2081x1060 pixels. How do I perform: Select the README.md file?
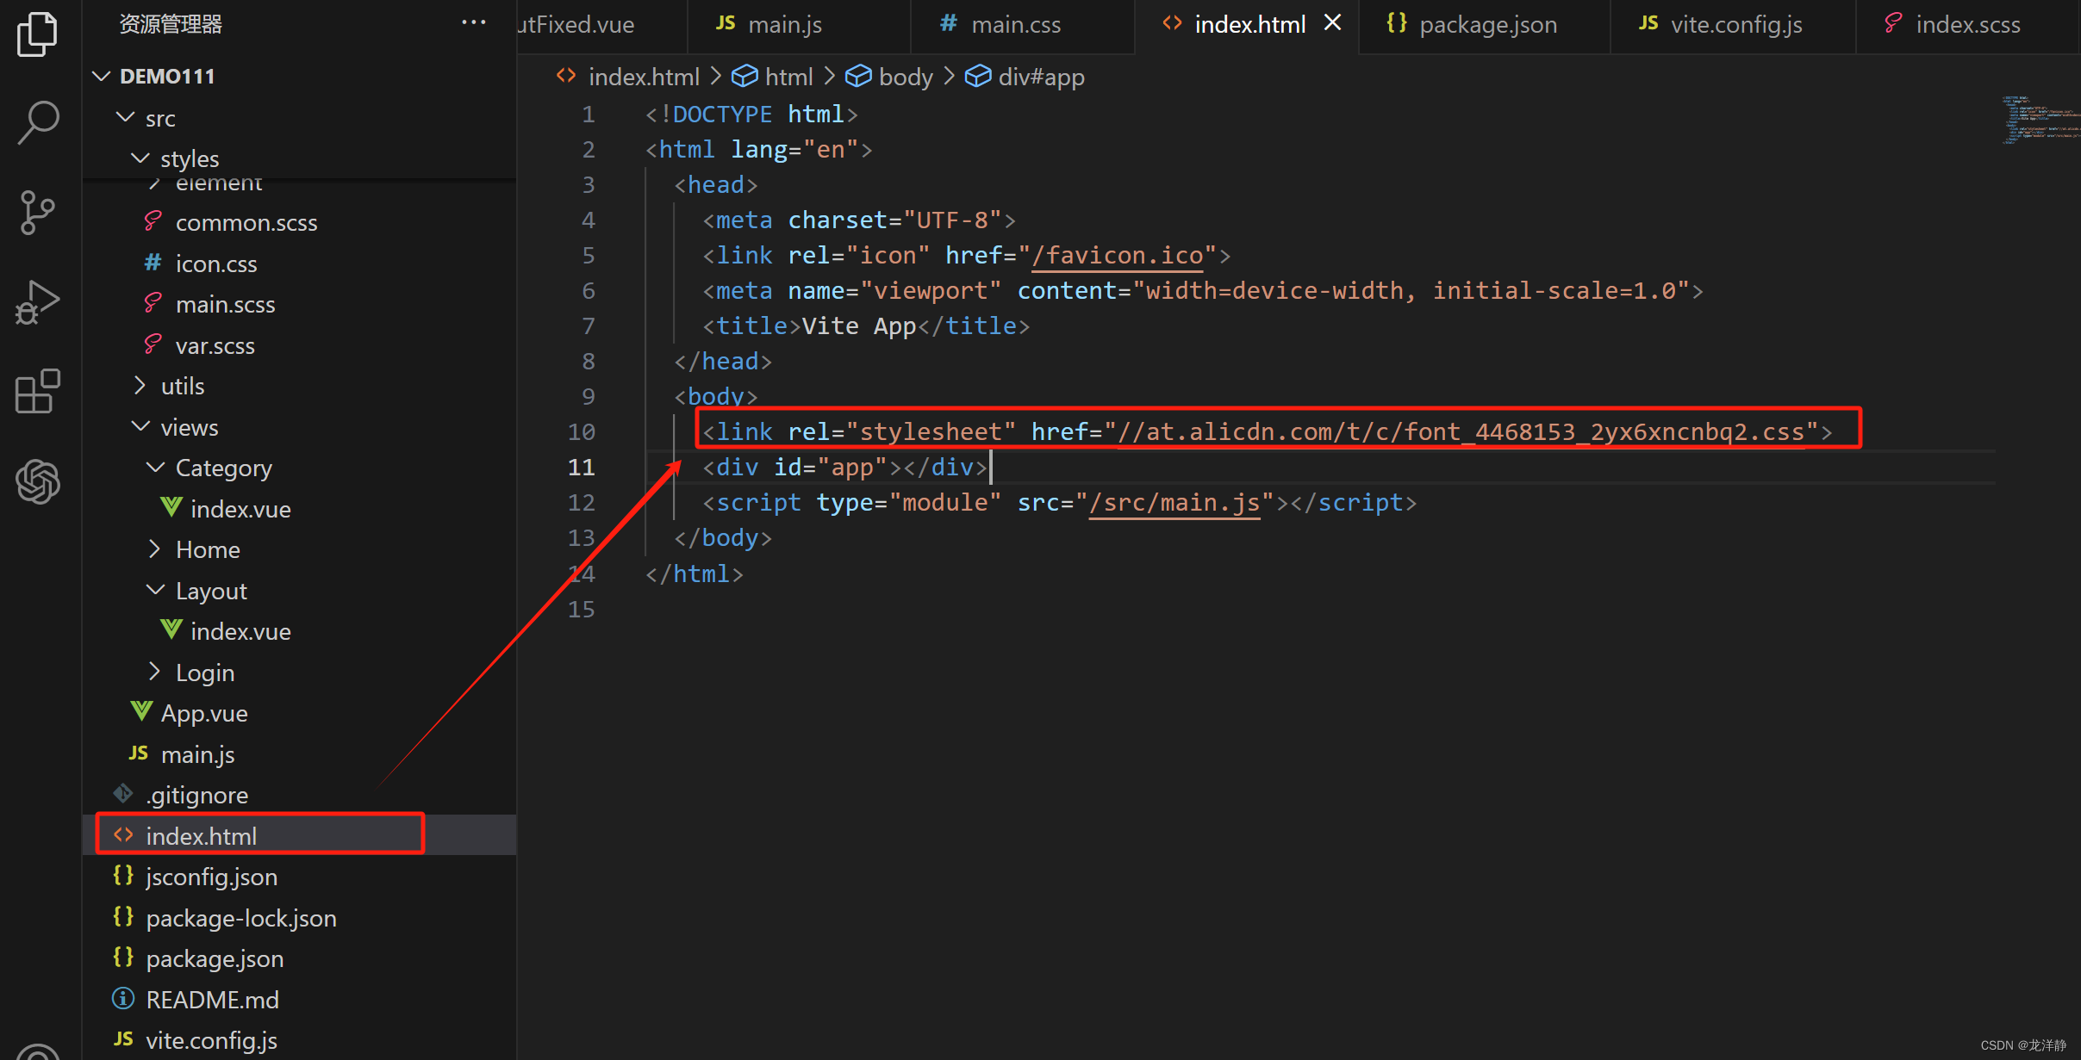pyautogui.click(x=212, y=1000)
